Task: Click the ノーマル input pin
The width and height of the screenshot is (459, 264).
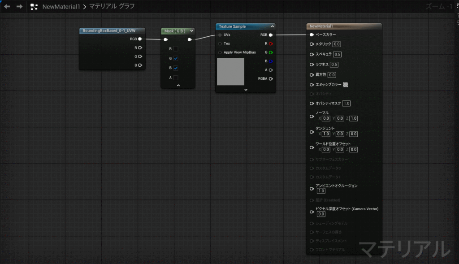Action: [312, 117]
